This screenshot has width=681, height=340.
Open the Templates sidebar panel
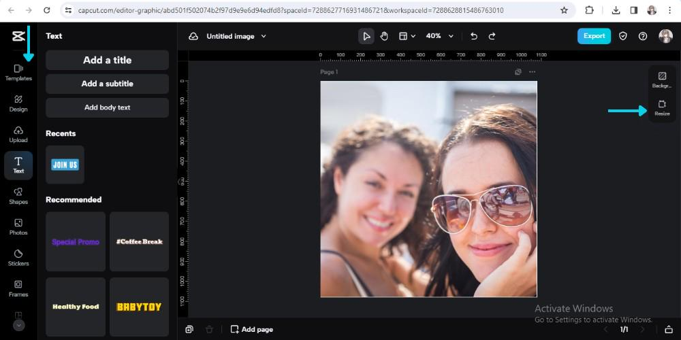[x=18, y=73]
